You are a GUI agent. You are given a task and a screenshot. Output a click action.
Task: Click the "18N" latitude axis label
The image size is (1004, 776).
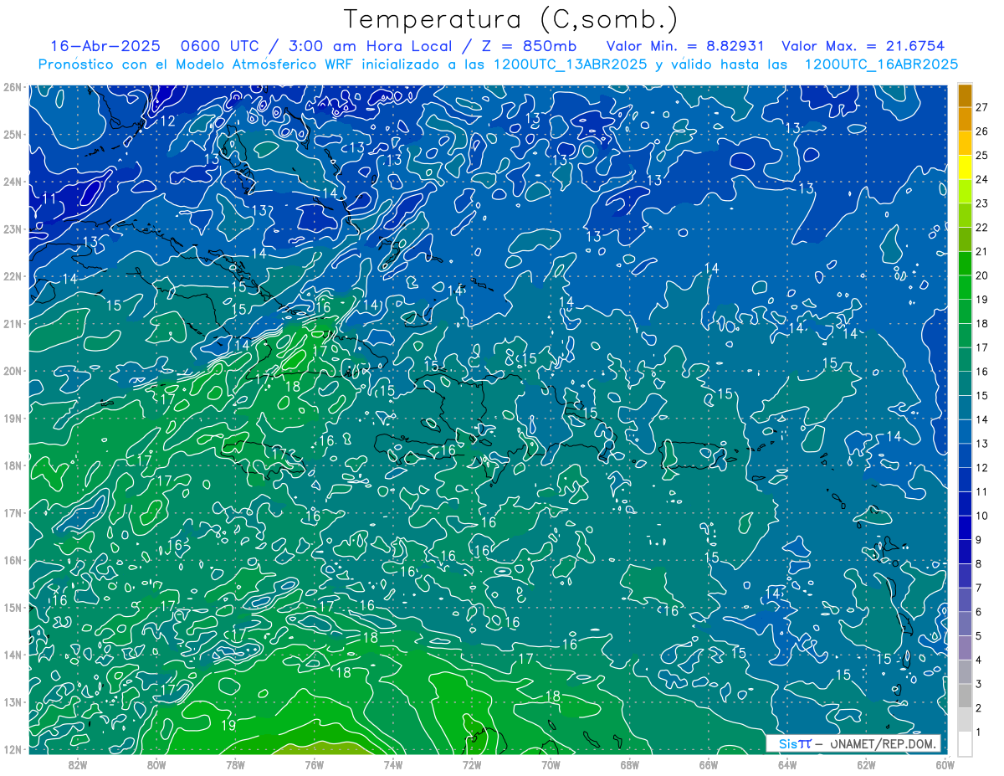point(13,465)
